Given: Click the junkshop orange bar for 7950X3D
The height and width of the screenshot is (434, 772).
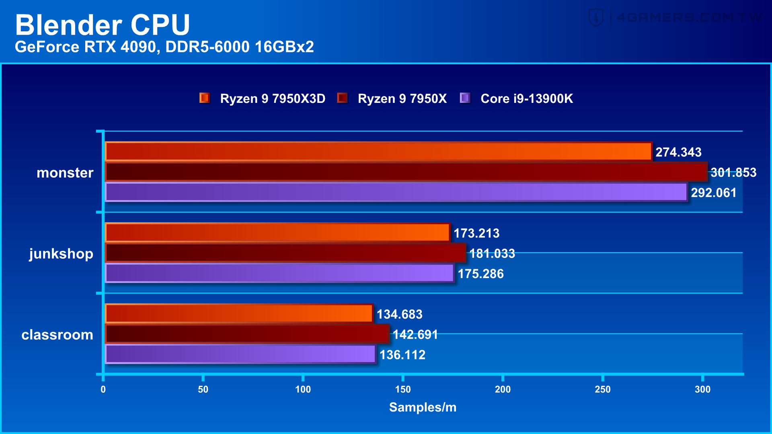Looking at the screenshot, I should pos(277,233).
